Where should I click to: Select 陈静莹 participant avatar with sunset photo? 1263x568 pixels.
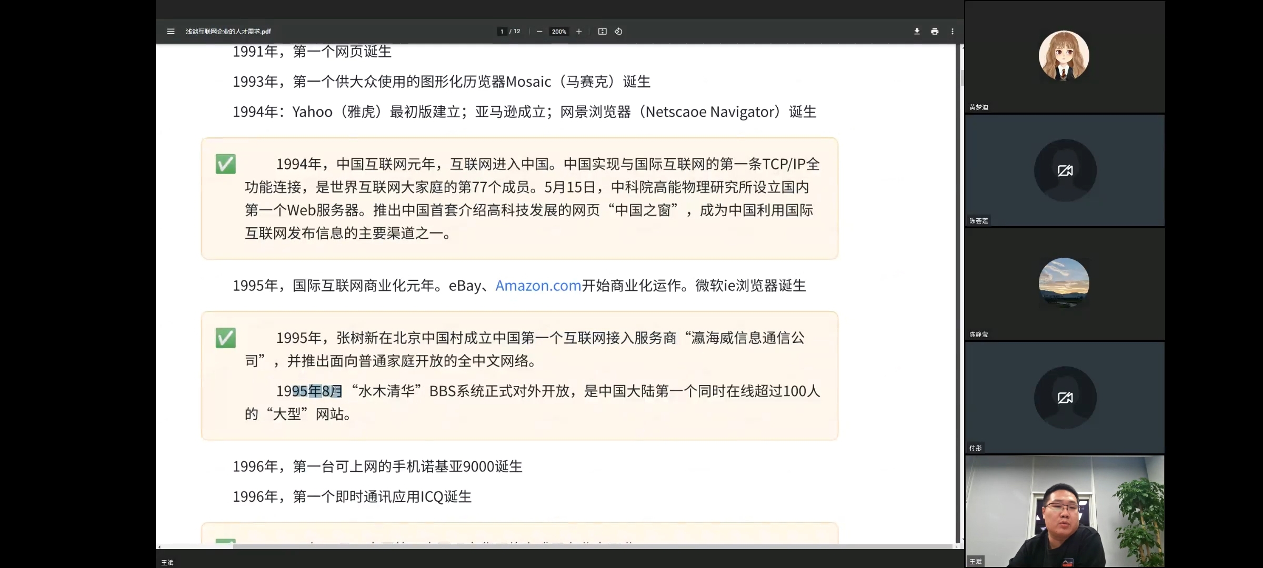click(1064, 283)
